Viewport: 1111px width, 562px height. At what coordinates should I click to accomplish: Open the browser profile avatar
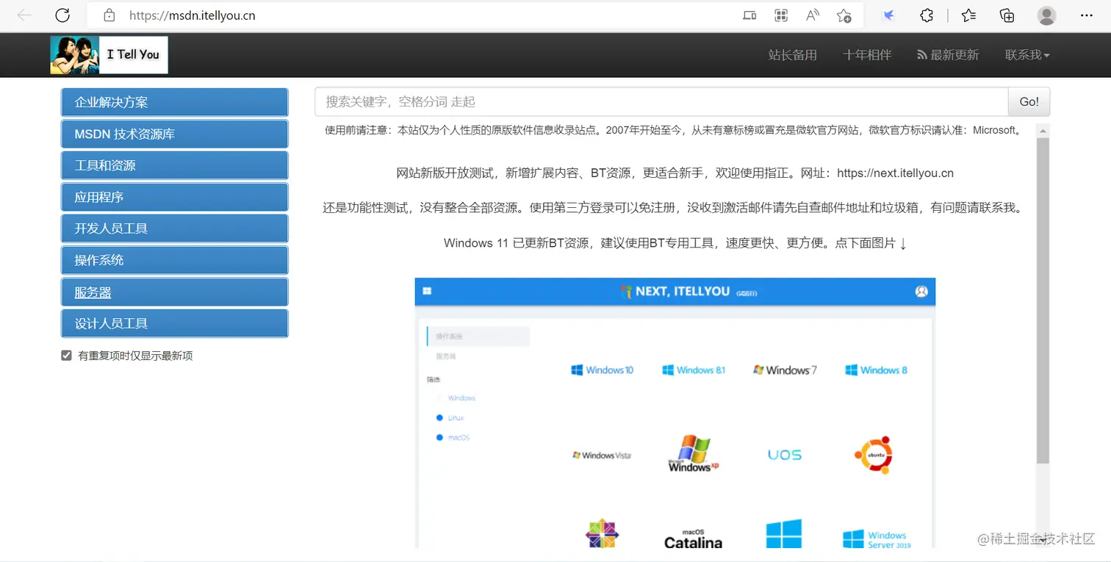pyautogui.click(x=1047, y=15)
